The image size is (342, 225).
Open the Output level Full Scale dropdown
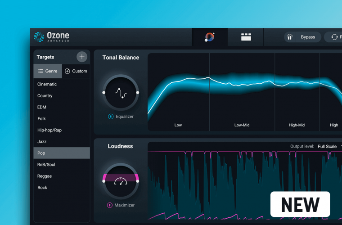(329, 147)
